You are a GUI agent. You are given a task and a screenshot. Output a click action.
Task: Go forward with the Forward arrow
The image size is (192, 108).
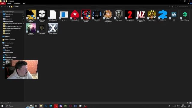click(5, 7)
